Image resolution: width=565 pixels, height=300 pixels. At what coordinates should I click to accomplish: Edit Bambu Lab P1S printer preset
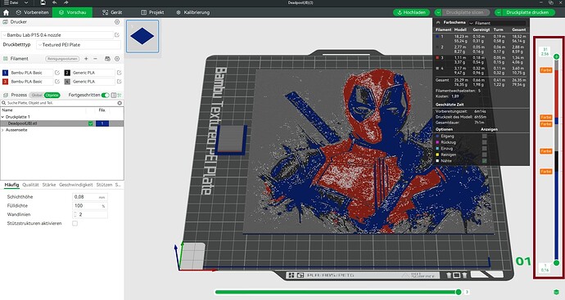[x=117, y=35]
